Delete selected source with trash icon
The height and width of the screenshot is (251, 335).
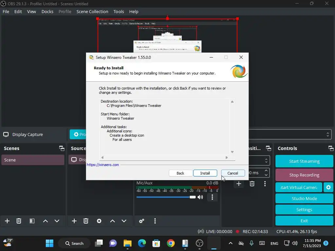pyautogui.click(x=86, y=221)
